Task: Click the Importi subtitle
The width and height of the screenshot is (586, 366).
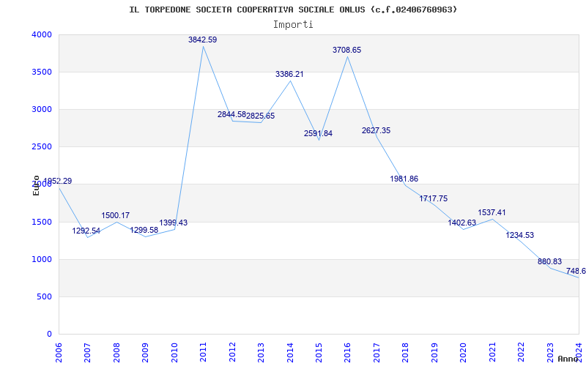Action: click(x=293, y=25)
